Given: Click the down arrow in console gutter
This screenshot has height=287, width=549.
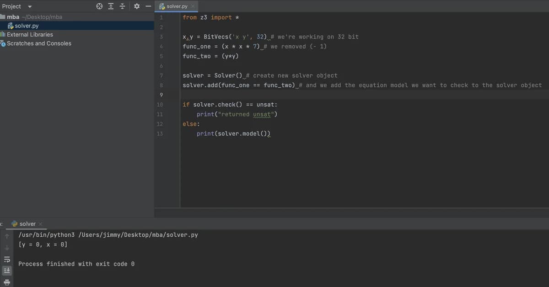Looking at the screenshot, I should 7,248.
